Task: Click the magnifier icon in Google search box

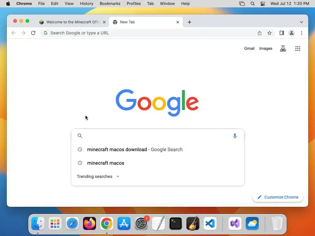Action: 80,136
